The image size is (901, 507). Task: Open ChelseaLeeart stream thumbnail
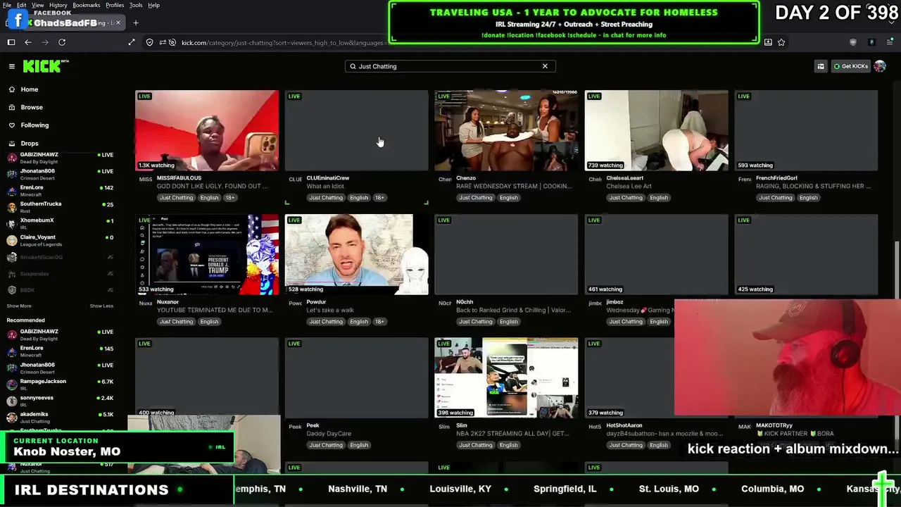[x=656, y=130]
